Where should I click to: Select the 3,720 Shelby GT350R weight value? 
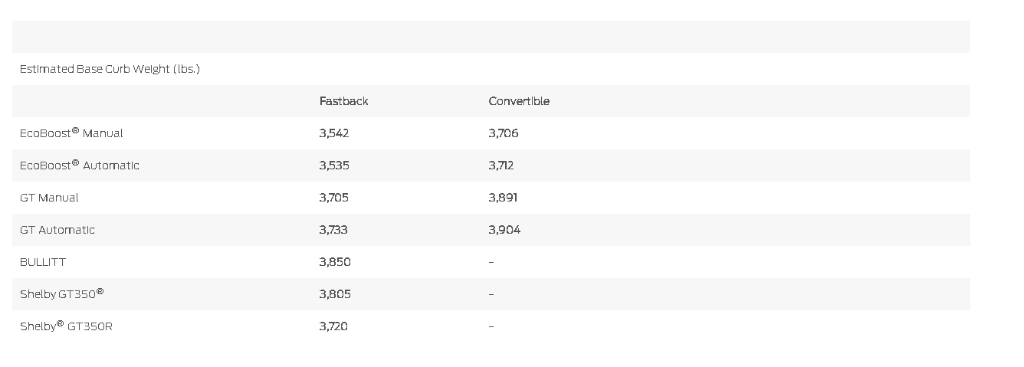pyautogui.click(x=333, y=326)
